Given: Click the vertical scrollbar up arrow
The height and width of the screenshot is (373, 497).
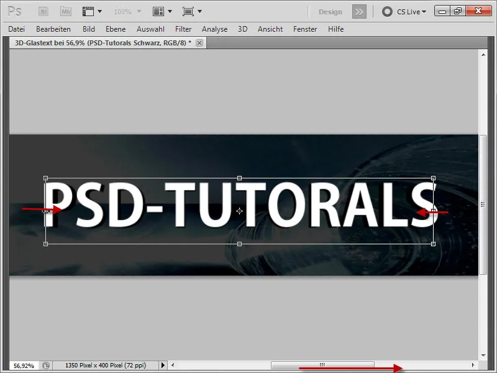Looking at the screenshot, I should point(483,55).
